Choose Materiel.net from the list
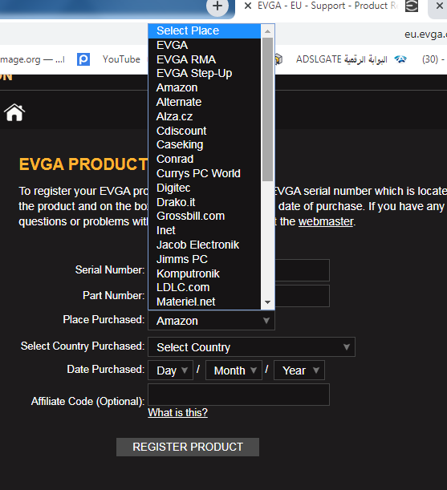 point(205,302)
